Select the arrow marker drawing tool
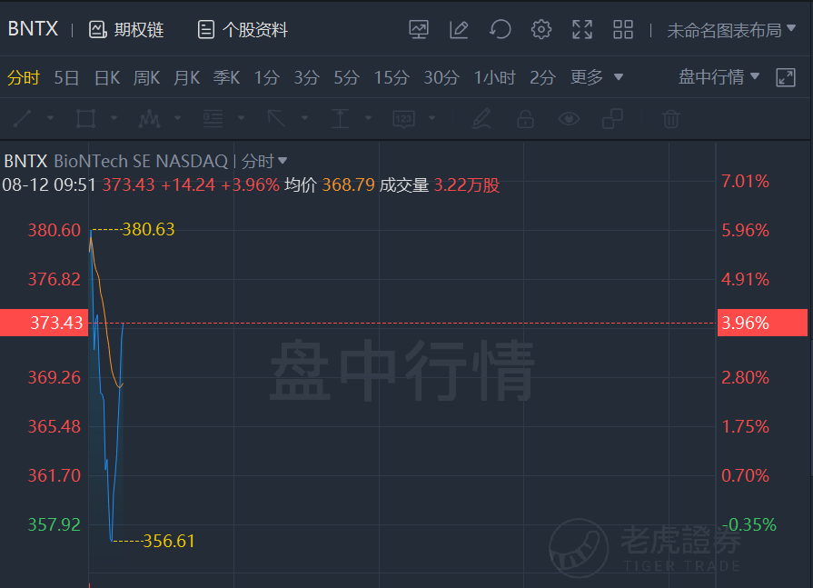Image resolution: width=813 pixels, height=588 pixels. pyautogui.click(x=276, y=118)
